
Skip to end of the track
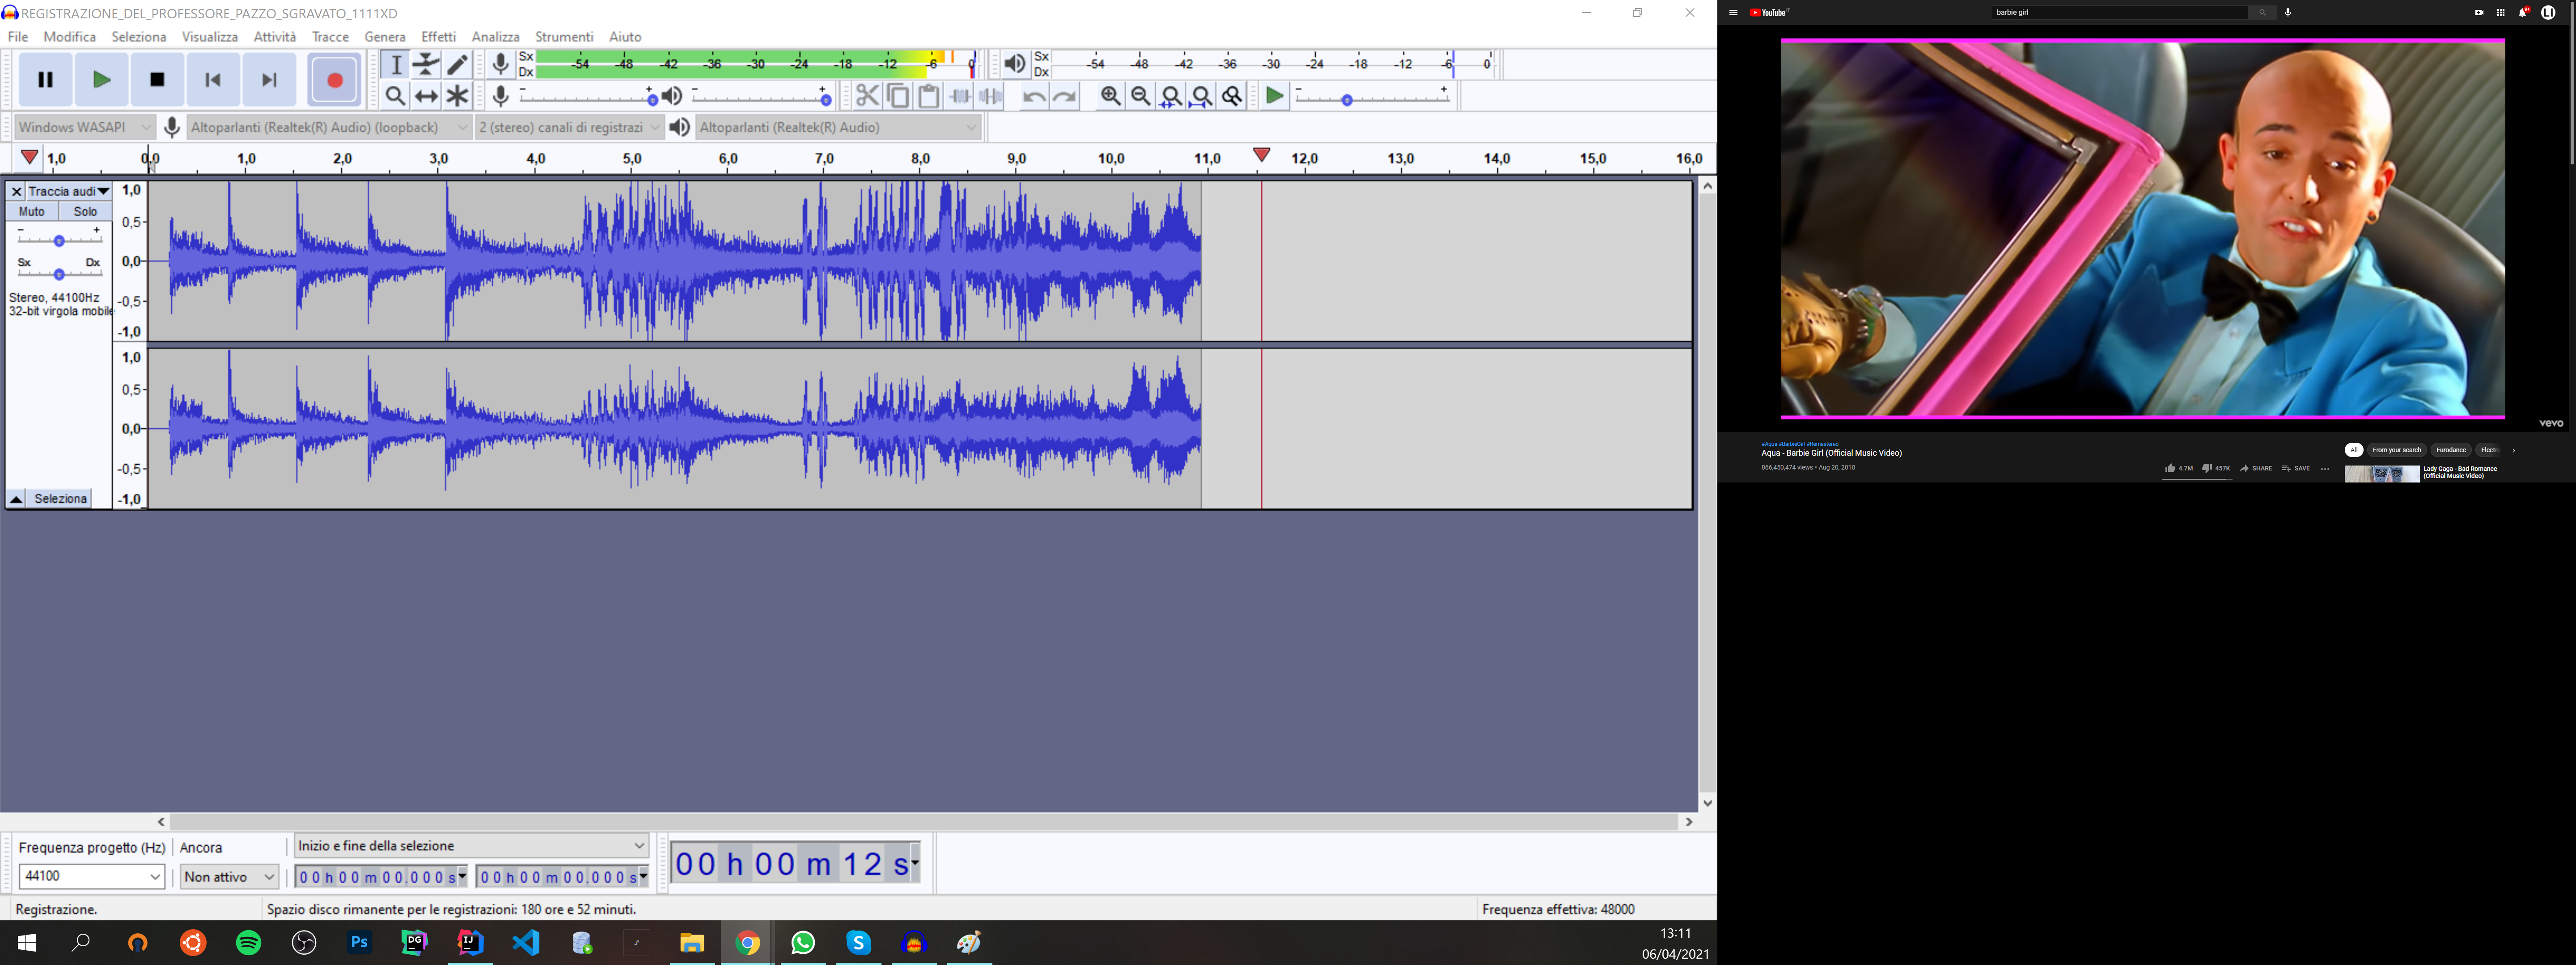269,80
